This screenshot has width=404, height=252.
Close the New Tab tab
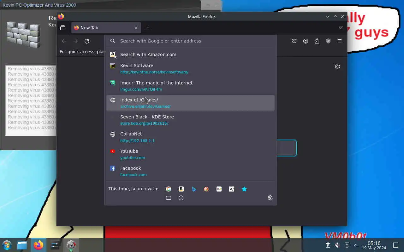tap(136, 28)
